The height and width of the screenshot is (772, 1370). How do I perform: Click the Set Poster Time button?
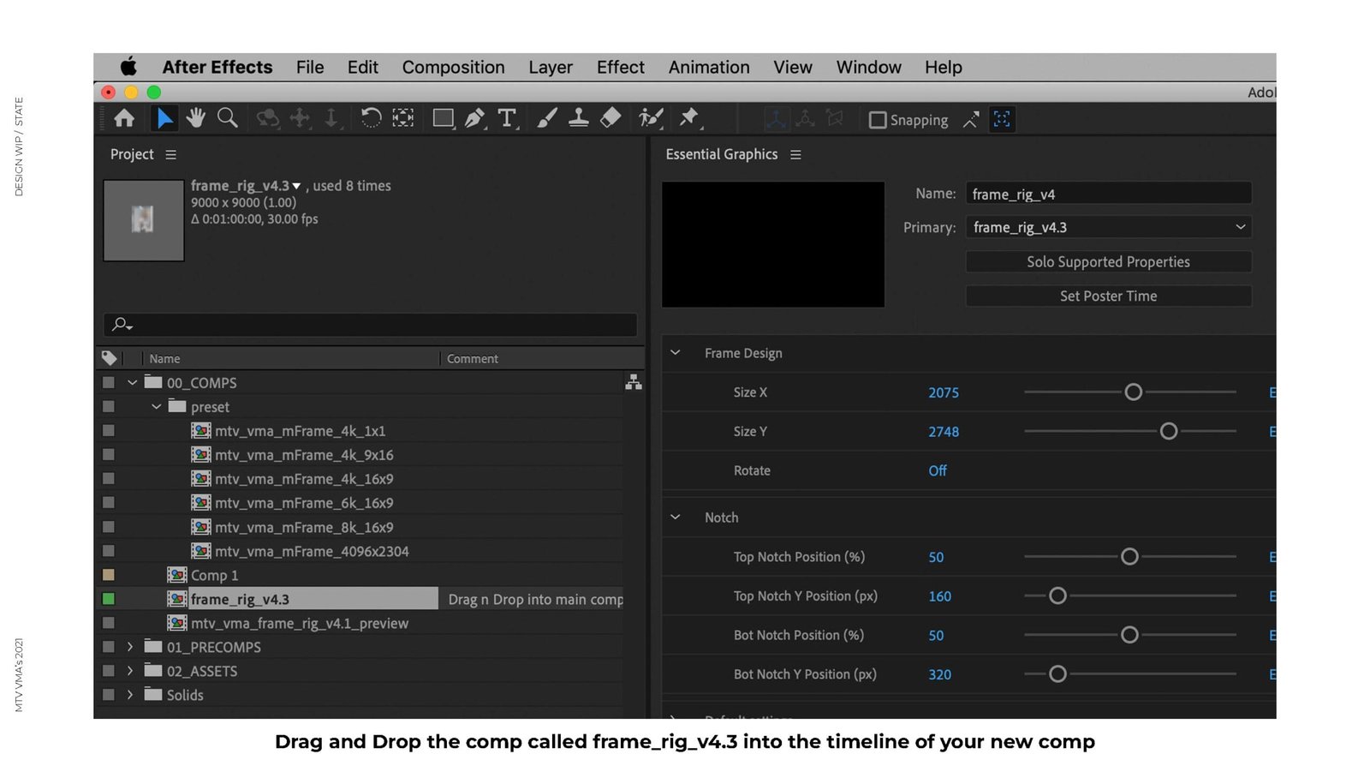click(x=1109, y=296)
